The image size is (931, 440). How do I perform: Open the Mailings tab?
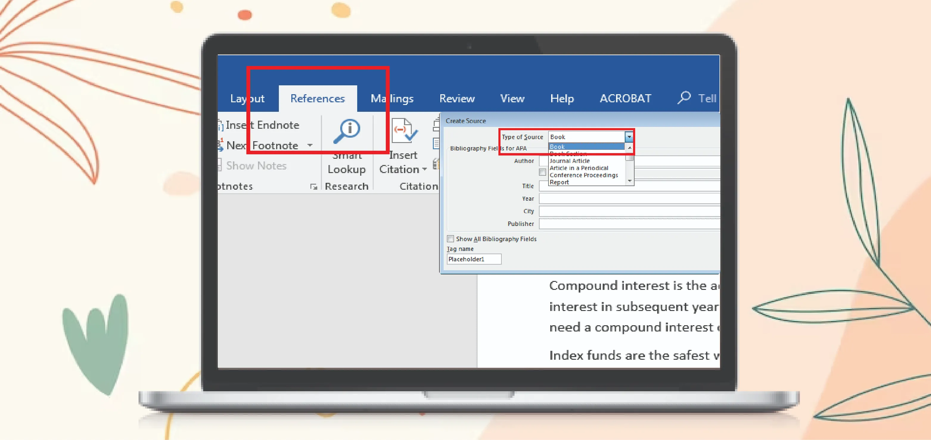tap(392, 98)
